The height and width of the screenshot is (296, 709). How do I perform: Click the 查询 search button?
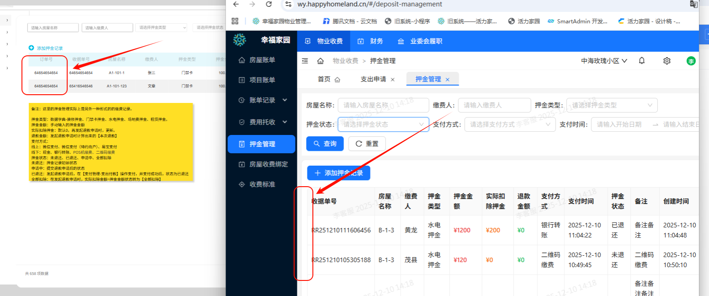[325, 143]
